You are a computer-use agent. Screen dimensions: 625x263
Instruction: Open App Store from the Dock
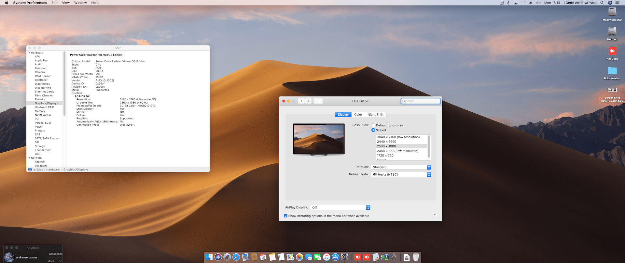coord(336,257)
